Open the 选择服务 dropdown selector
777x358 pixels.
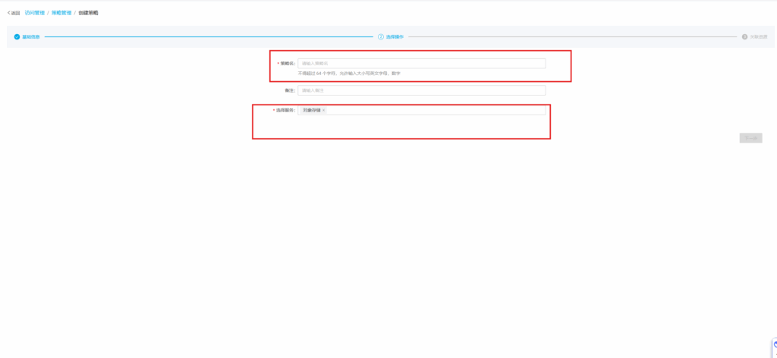pyautogui.click(x=436, y=110)
